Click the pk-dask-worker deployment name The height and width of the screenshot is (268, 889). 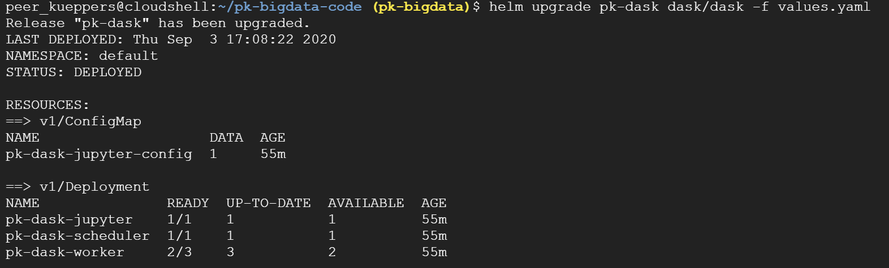point(65,252)
